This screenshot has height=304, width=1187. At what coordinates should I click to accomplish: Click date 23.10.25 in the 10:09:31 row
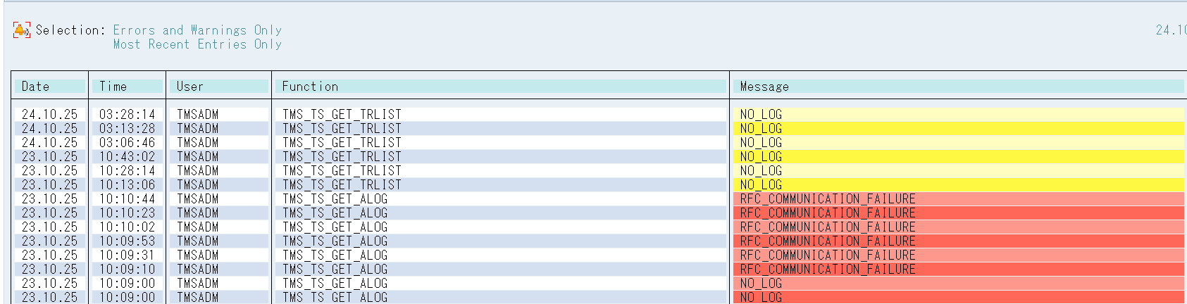[x=49, y=255]
